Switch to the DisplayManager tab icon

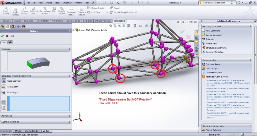24,27
